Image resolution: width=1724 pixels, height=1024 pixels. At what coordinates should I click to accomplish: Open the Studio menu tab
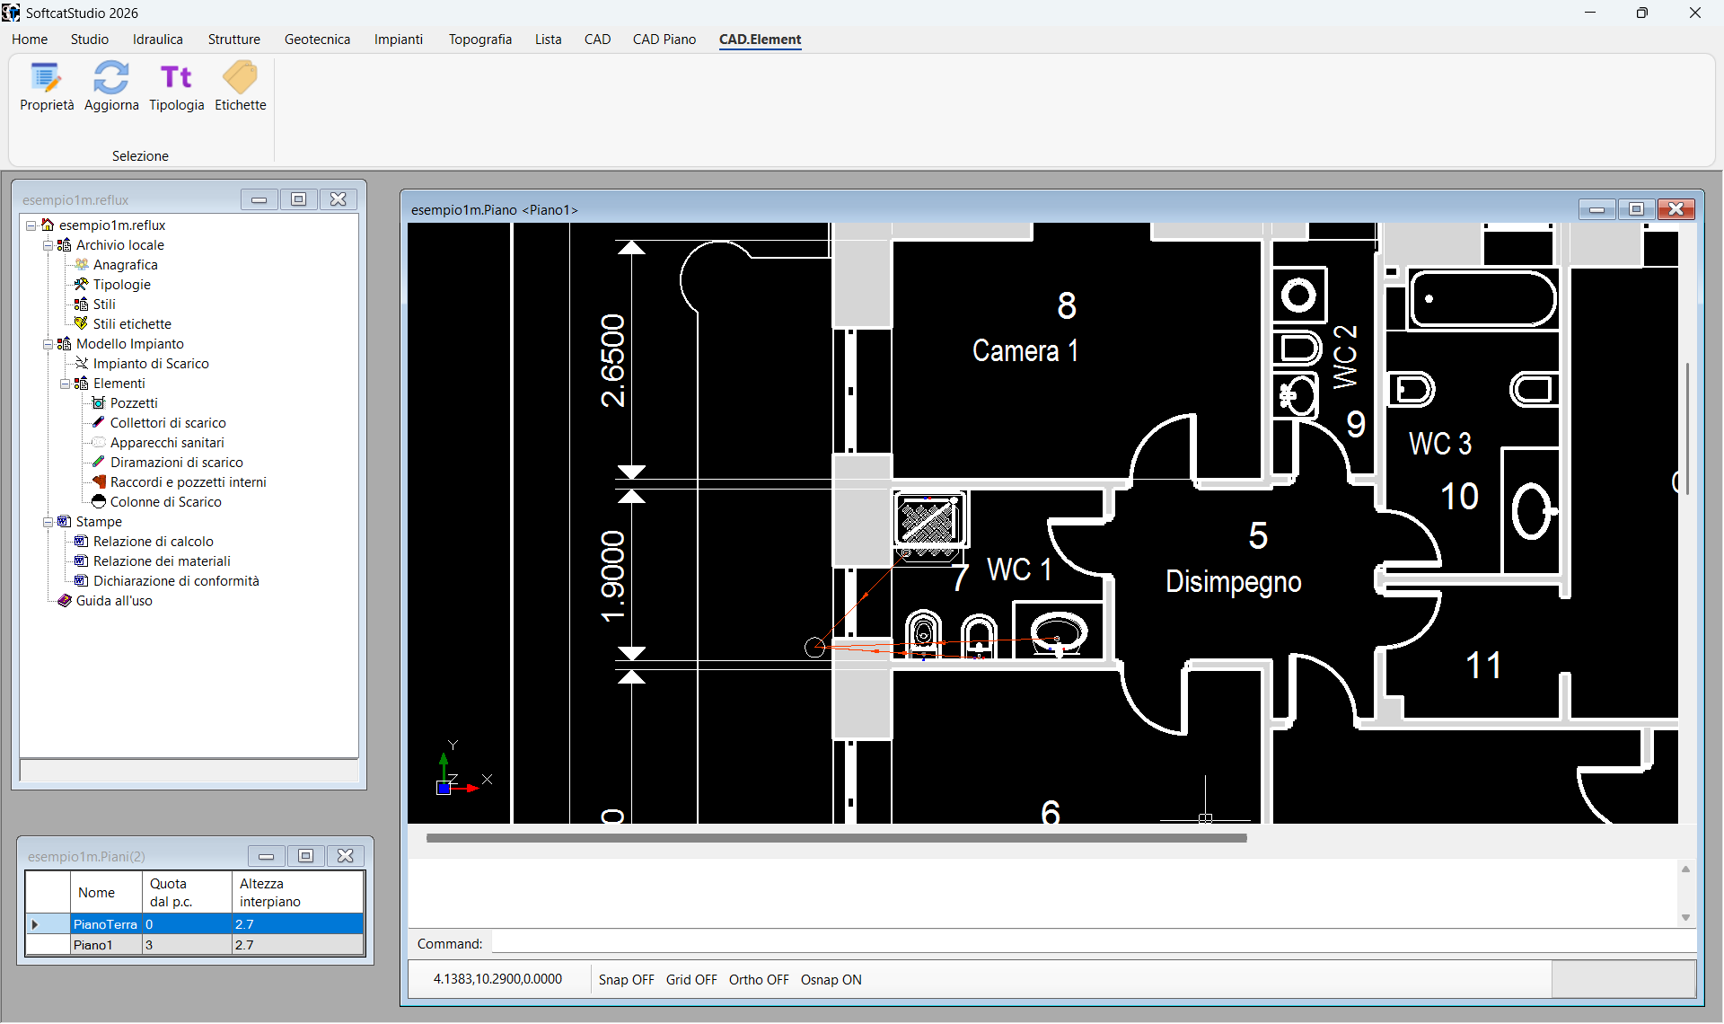[90, 40]
